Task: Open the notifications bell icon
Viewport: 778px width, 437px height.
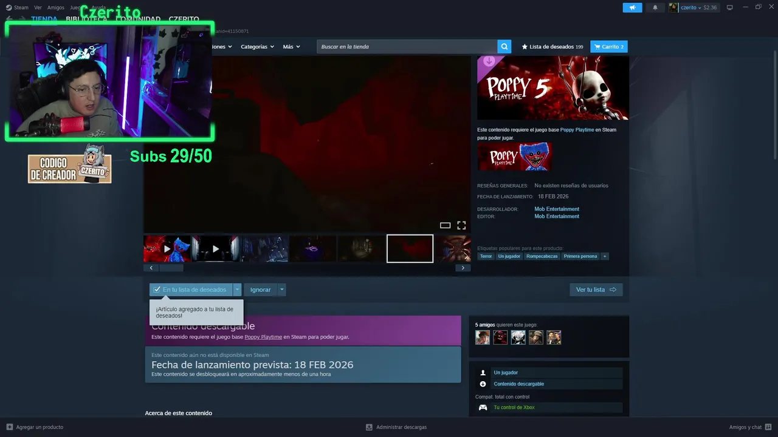Action: 655,8
